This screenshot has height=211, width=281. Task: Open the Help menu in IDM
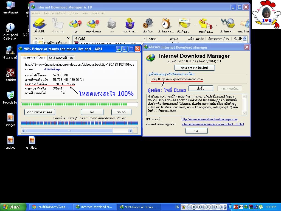pyautogui.click(x=85, y=13)
